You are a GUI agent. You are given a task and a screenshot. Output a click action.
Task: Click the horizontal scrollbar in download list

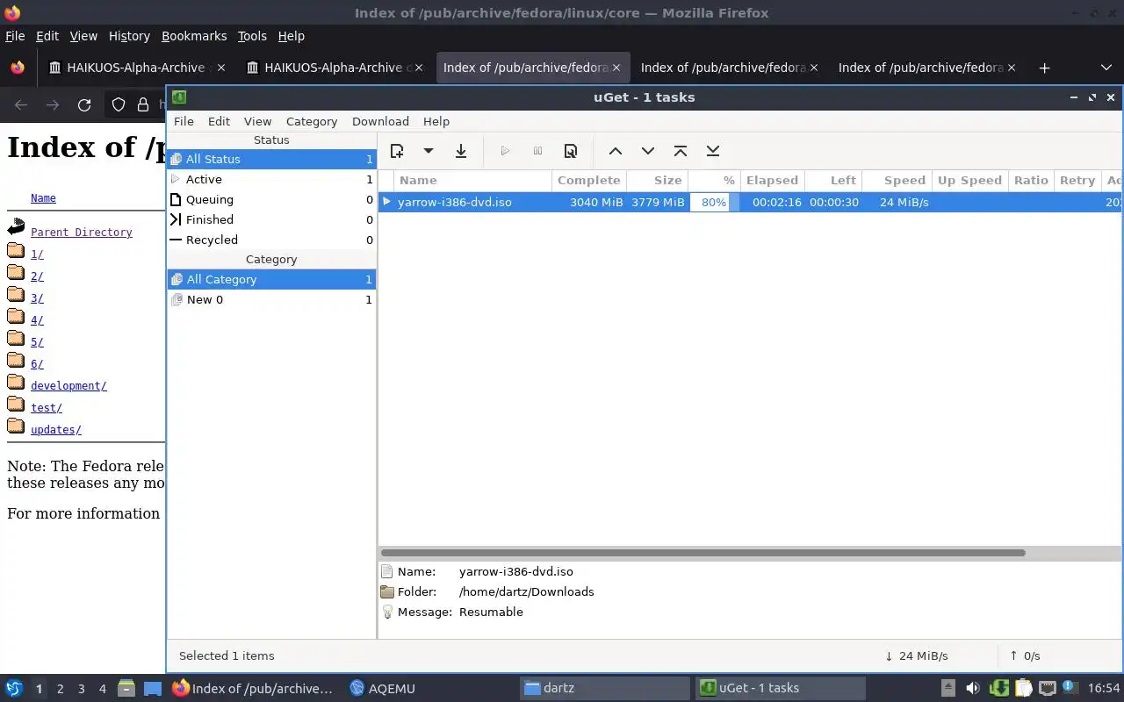pos(702,553)
